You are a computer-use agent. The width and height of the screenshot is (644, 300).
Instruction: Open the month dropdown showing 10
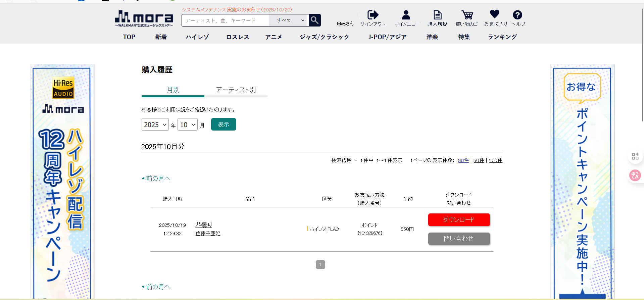tap(188, 124)
